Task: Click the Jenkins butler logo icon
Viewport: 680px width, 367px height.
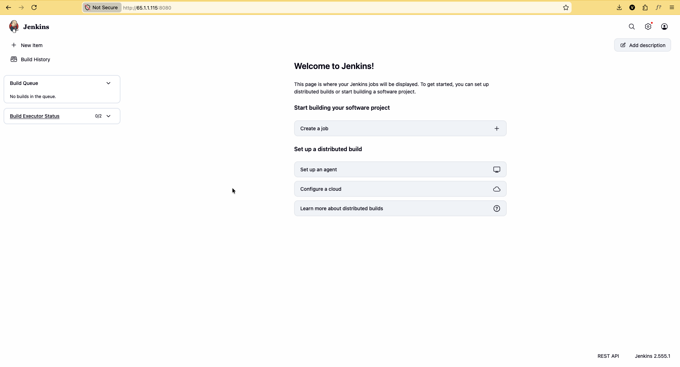Action: [14, 27]
